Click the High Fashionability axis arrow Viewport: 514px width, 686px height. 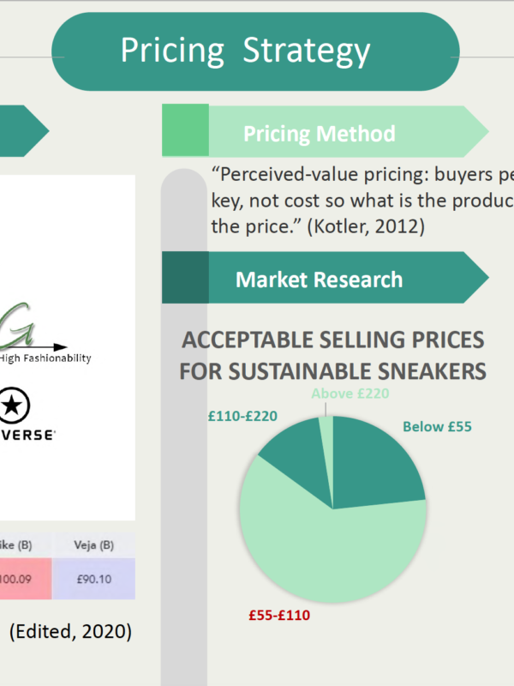(x=34, y=347)
